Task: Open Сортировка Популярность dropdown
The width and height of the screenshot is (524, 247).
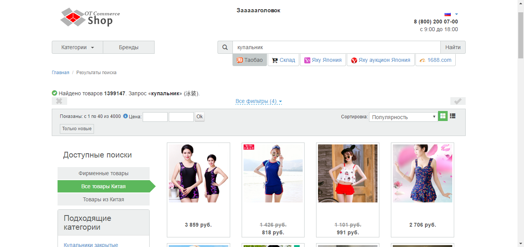Action: tap(403, 117)
